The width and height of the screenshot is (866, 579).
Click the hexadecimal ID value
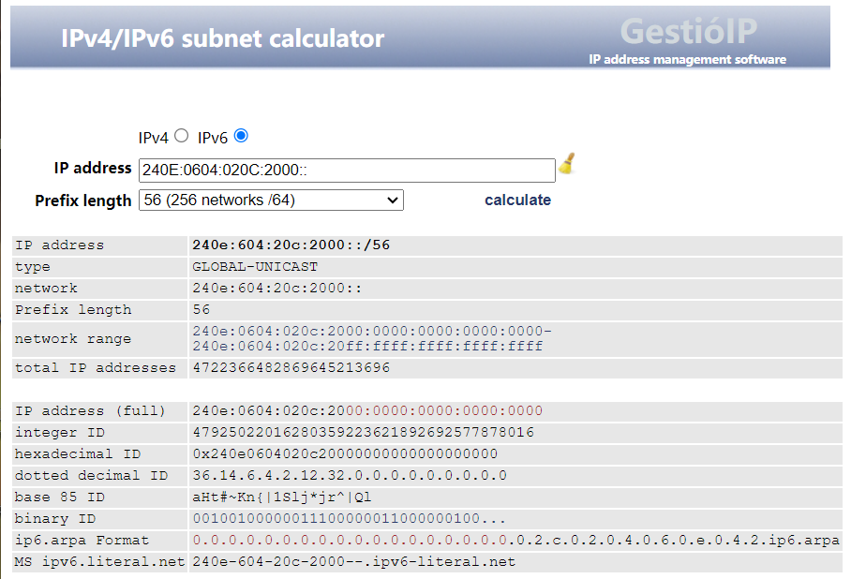click(x=344, y=453)
